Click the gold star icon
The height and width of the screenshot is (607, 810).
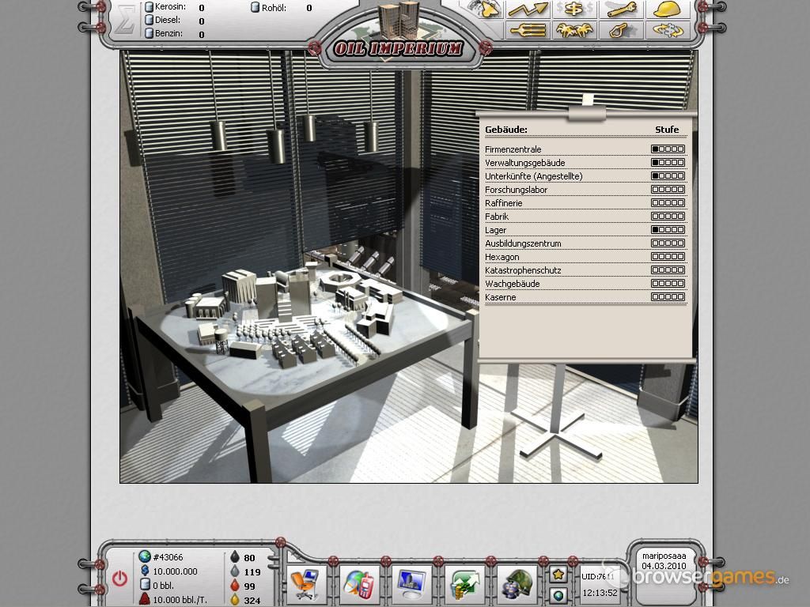click(x=558, y=574)
